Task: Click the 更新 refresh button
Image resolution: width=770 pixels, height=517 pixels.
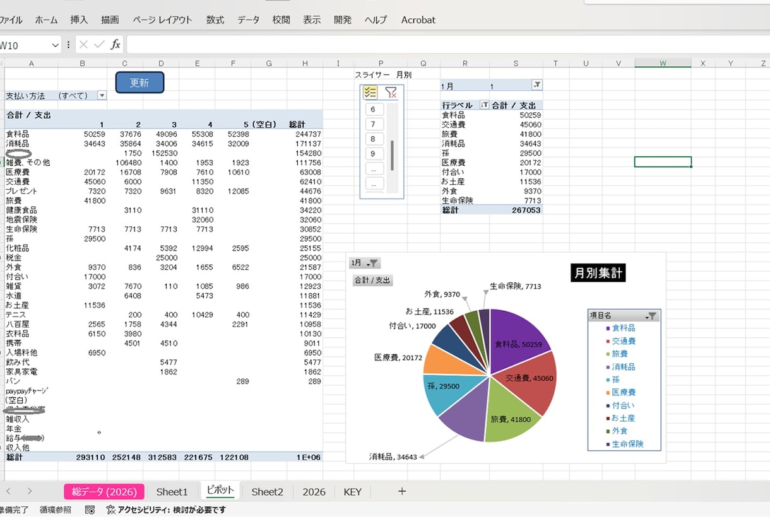Action: pos(139,83)
